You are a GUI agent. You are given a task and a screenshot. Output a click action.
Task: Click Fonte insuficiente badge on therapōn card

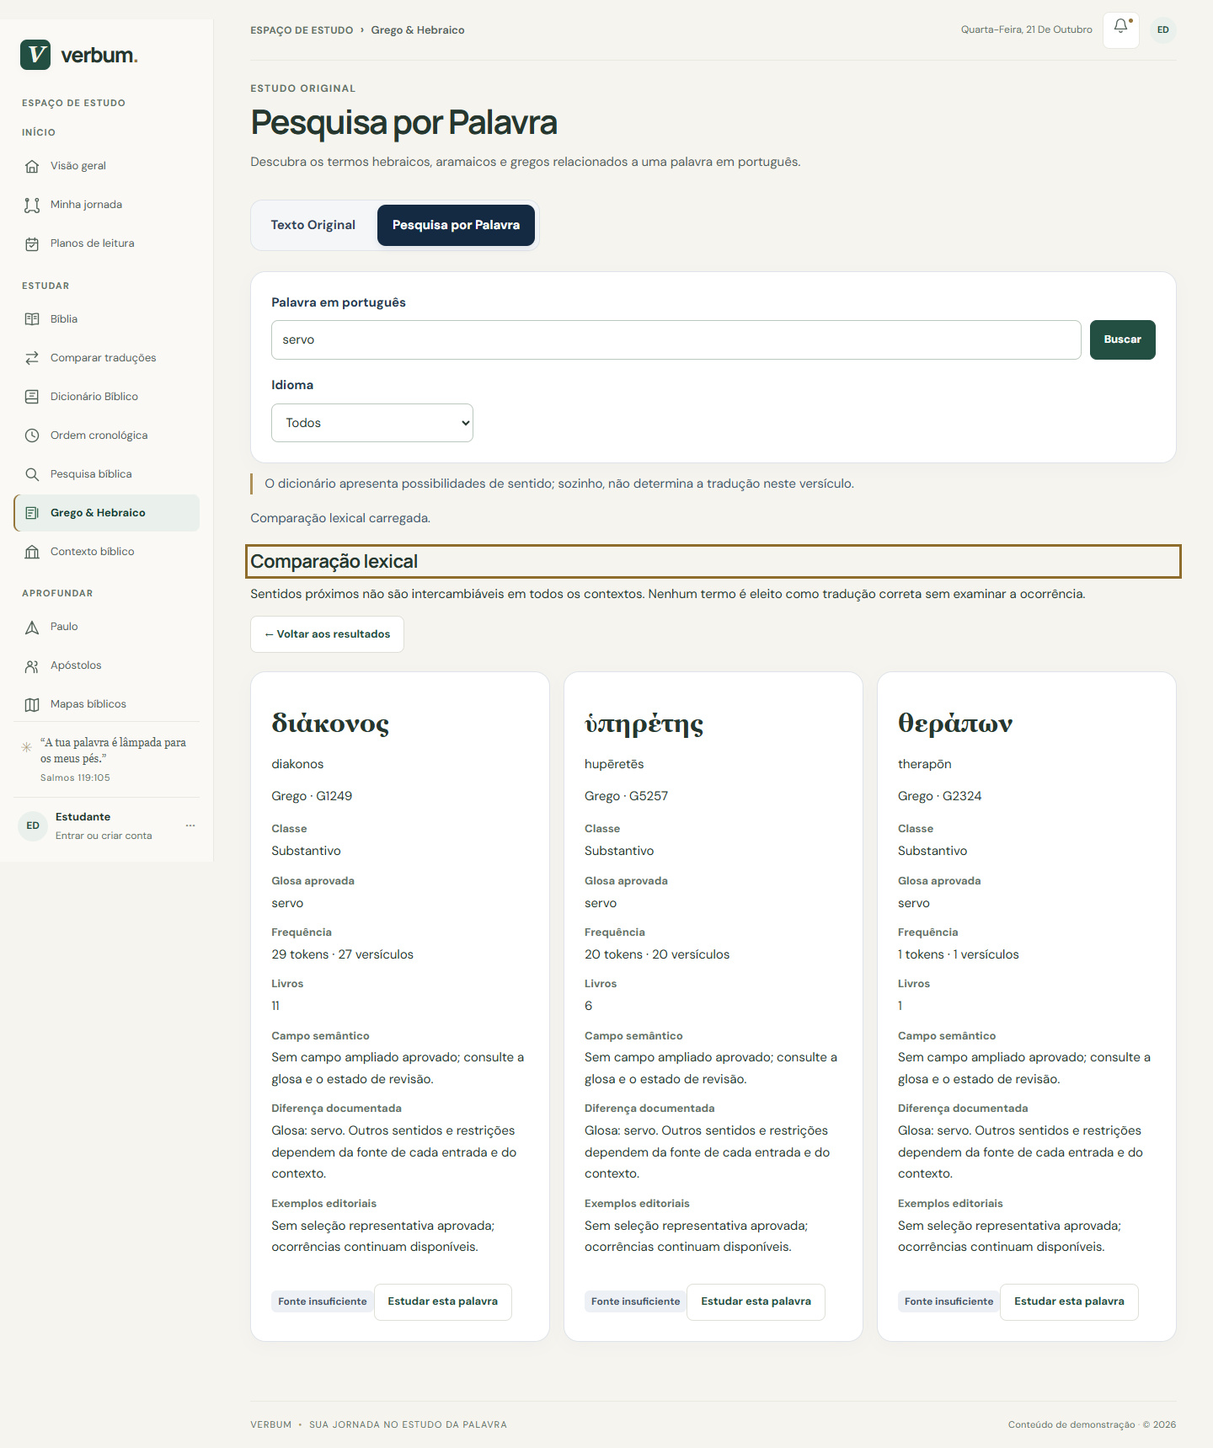tap(949, 1301)
